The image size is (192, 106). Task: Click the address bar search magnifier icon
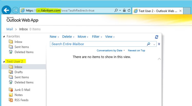[x=116, y=10]
